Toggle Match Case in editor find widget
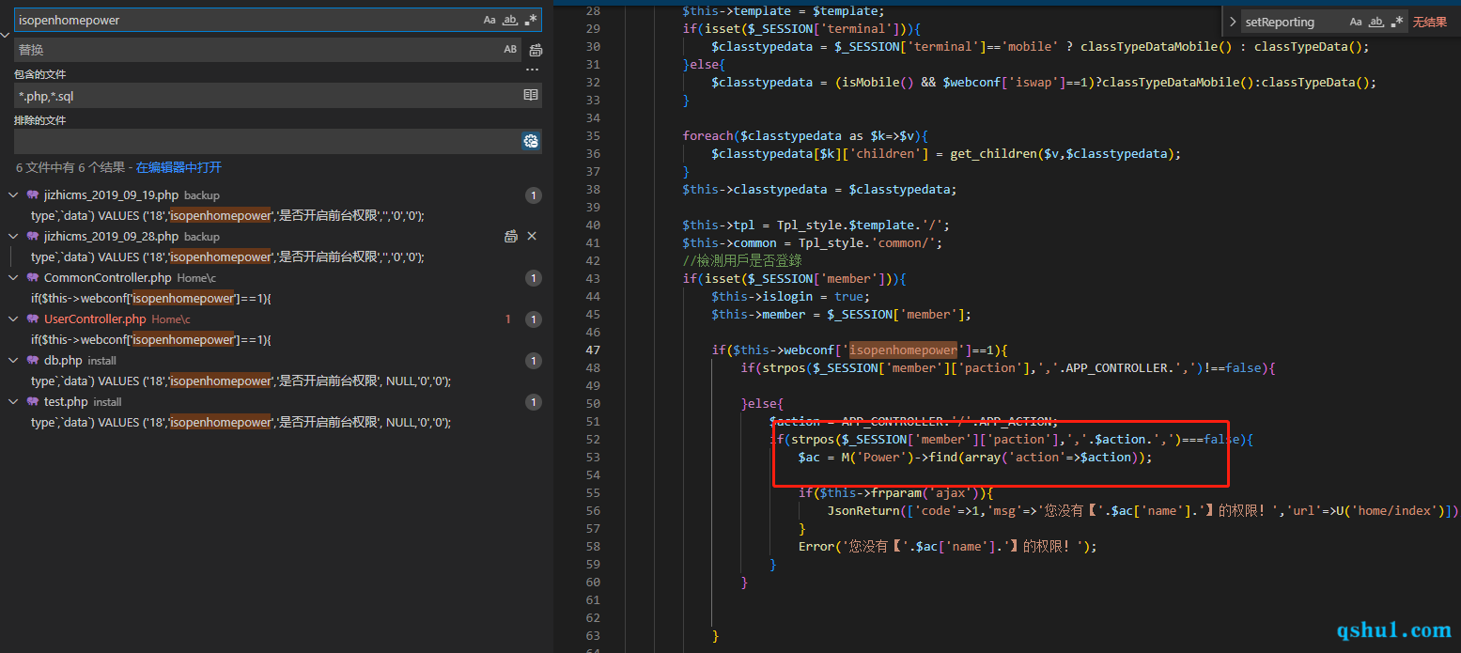The image size is (1461, 653). (x=1356, y=22)
